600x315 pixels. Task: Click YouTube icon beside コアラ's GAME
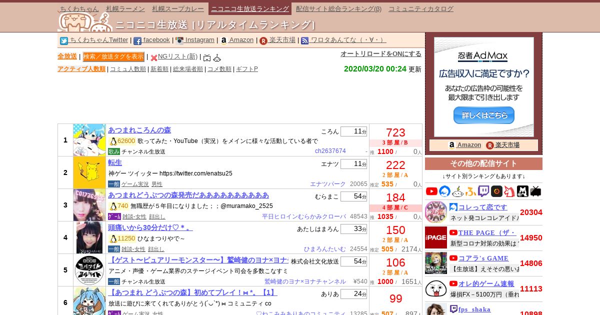[x=453, y=258]
